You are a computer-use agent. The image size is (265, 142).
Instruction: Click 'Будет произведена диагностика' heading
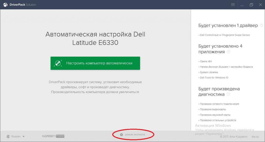click(219, 91)
